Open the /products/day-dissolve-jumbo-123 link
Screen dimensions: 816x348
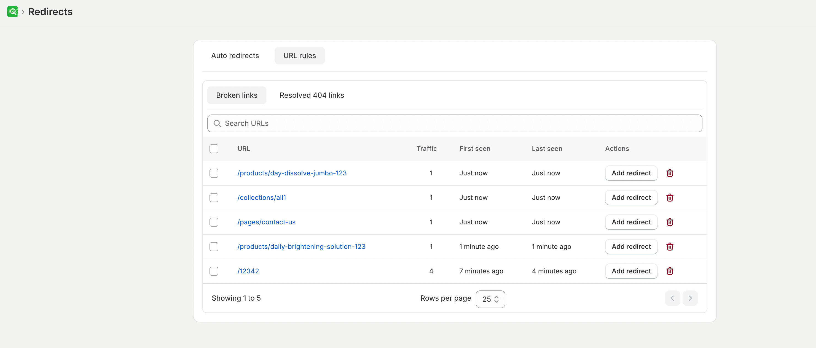coord(292,173)
